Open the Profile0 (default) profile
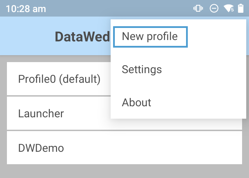 tap(59, 79)
